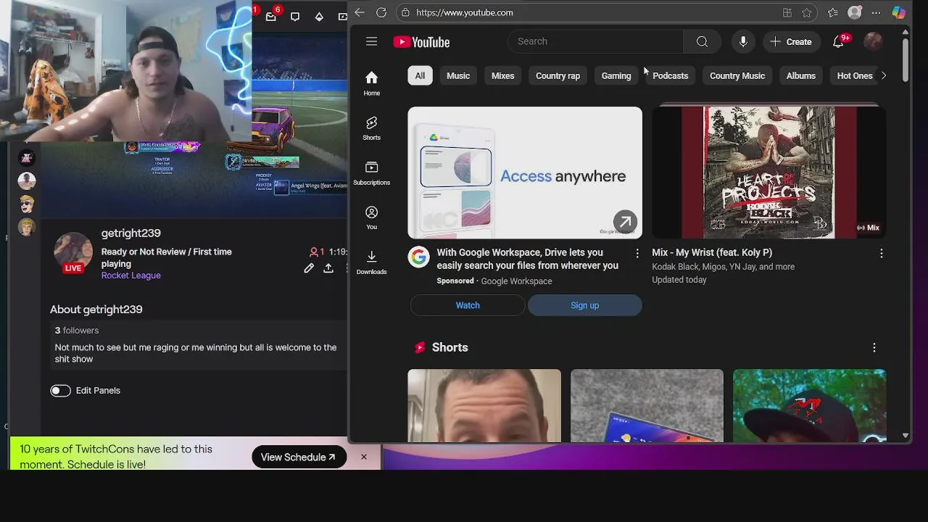Open the Rocket League category link

[x=131, y=275]
